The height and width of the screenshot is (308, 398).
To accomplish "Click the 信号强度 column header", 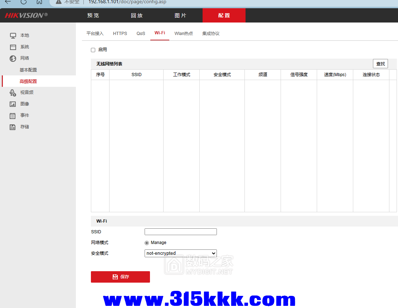I will (299, 75).
